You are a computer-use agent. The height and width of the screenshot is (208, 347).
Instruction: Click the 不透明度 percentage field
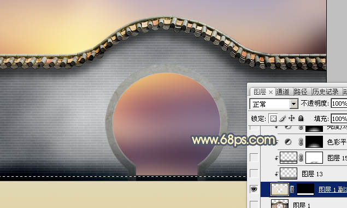[x=339, y=103]
